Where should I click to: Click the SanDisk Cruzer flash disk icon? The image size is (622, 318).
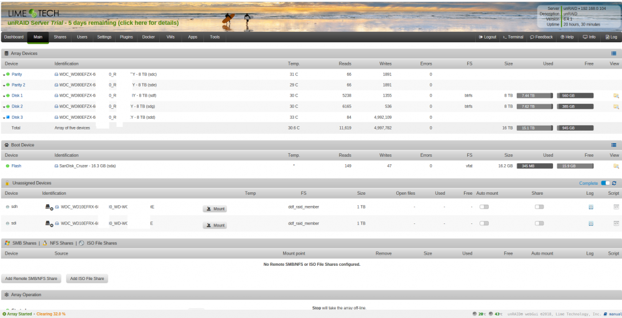[x=57, y=166]
